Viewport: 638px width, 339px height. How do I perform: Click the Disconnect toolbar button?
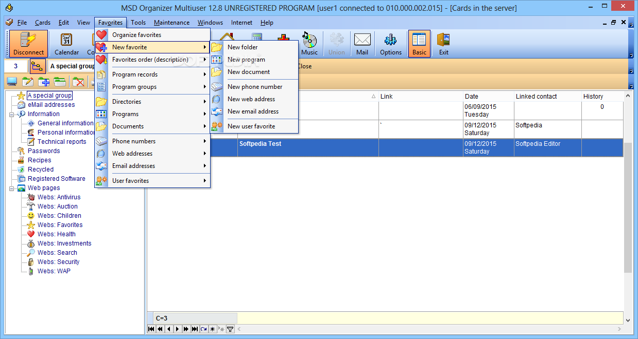(x=28, y=44)
